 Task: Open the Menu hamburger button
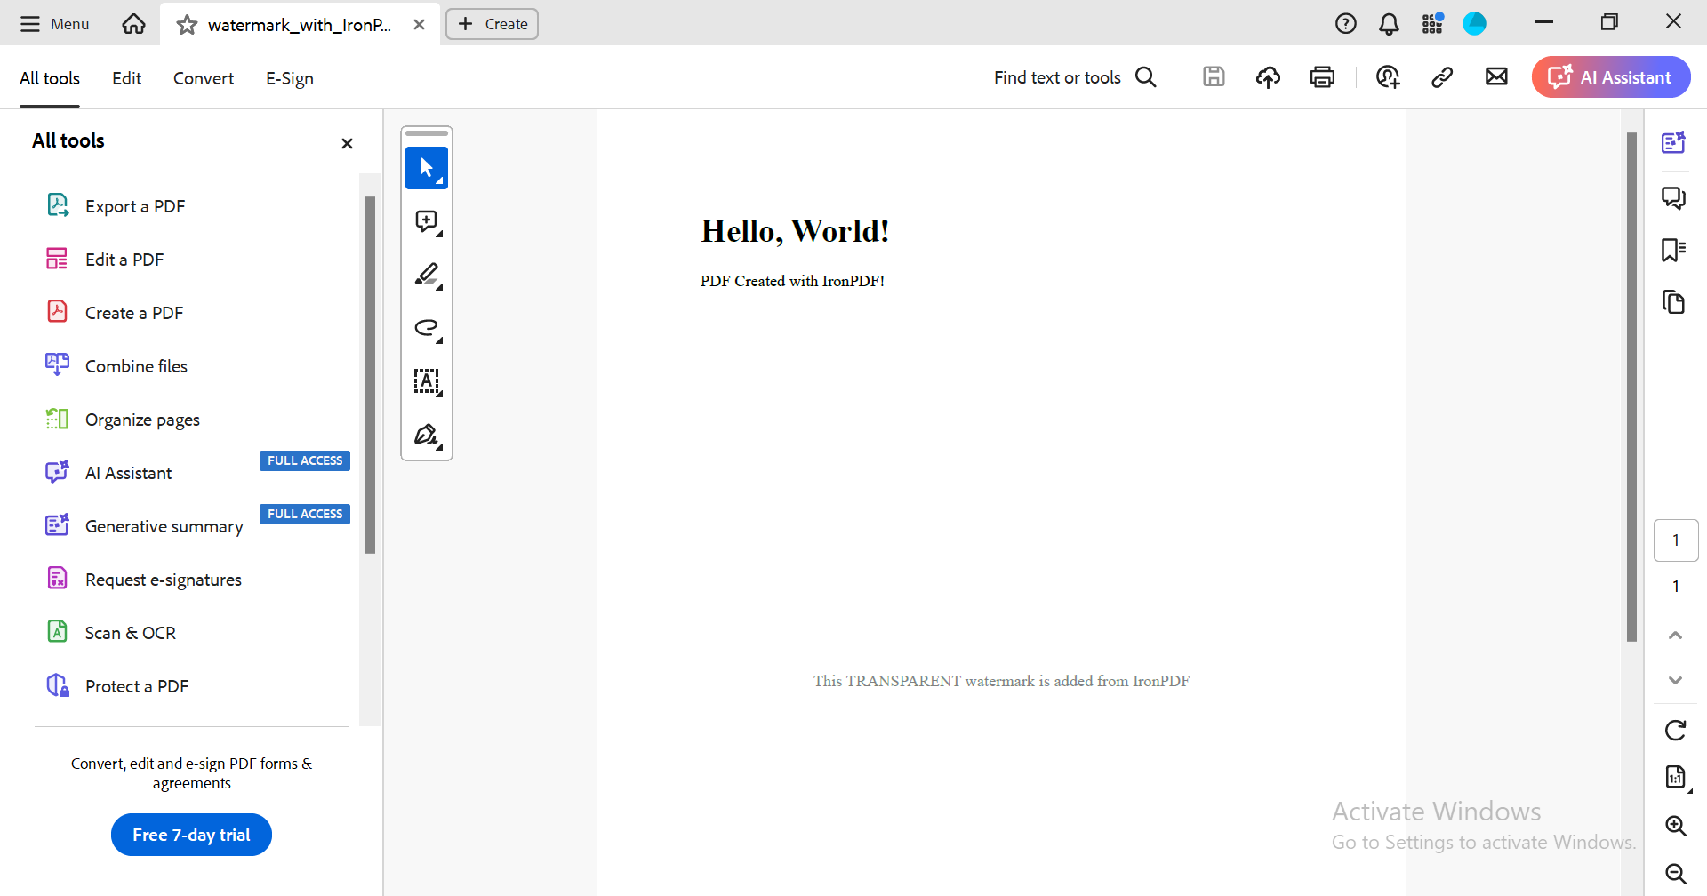coord(54,24)
